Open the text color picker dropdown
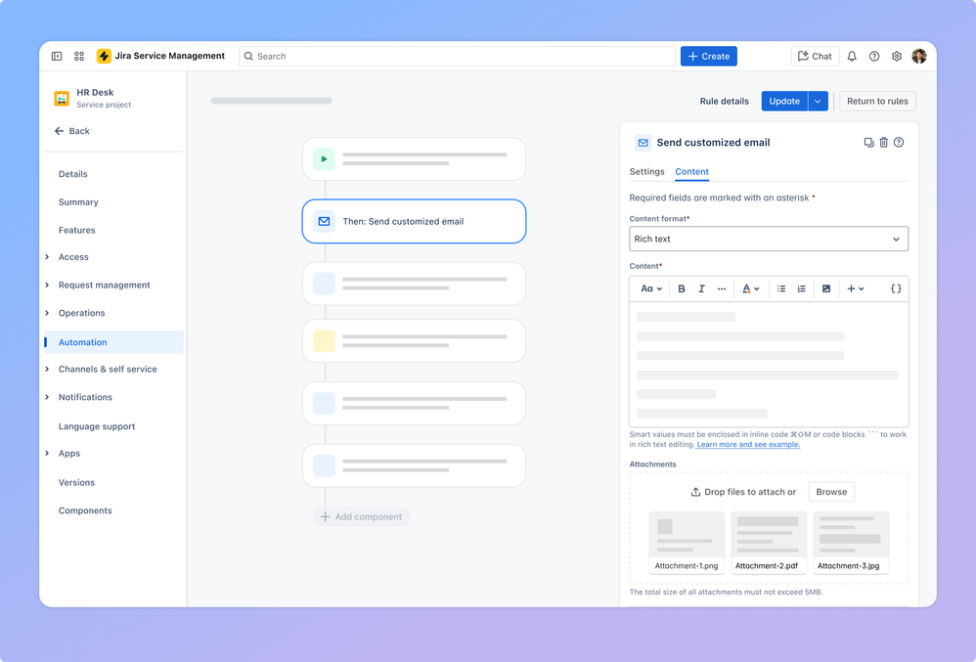 [751, 288]
